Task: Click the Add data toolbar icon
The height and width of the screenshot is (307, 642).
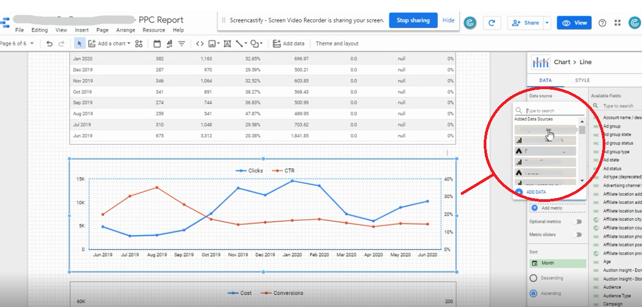Action: 277,44
